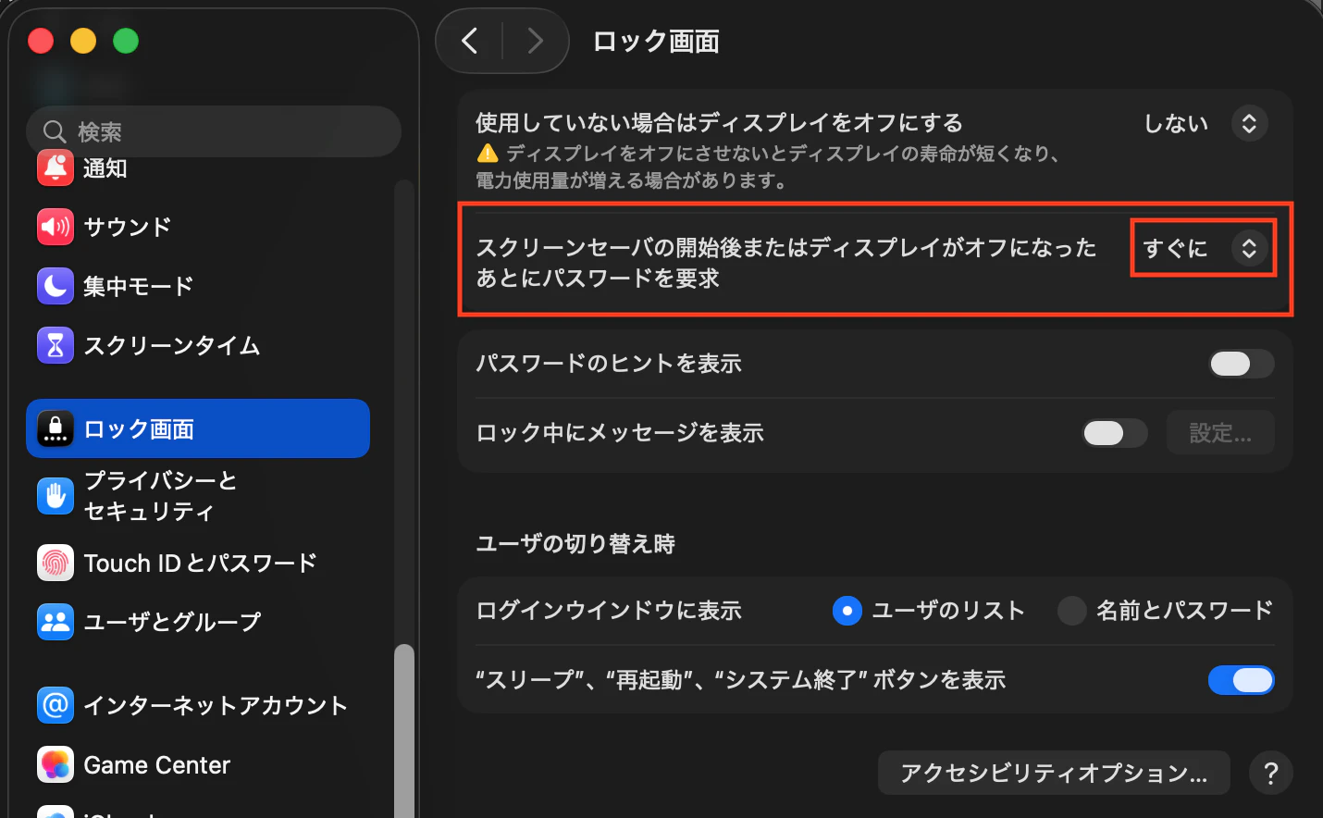Toggle パスワードのヒントを表示 switch
The image size is (1323, 818).
click(1242, 364)
